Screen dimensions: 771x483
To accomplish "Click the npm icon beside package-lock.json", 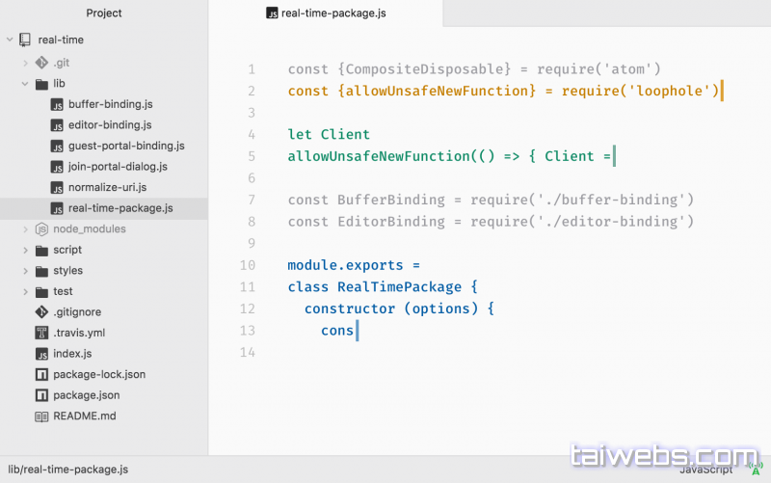I will 41,374.
